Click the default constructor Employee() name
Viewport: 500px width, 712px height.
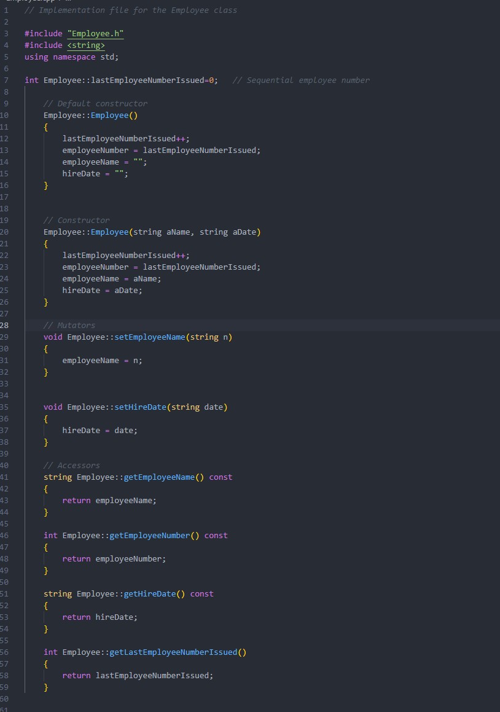point(109,115)
